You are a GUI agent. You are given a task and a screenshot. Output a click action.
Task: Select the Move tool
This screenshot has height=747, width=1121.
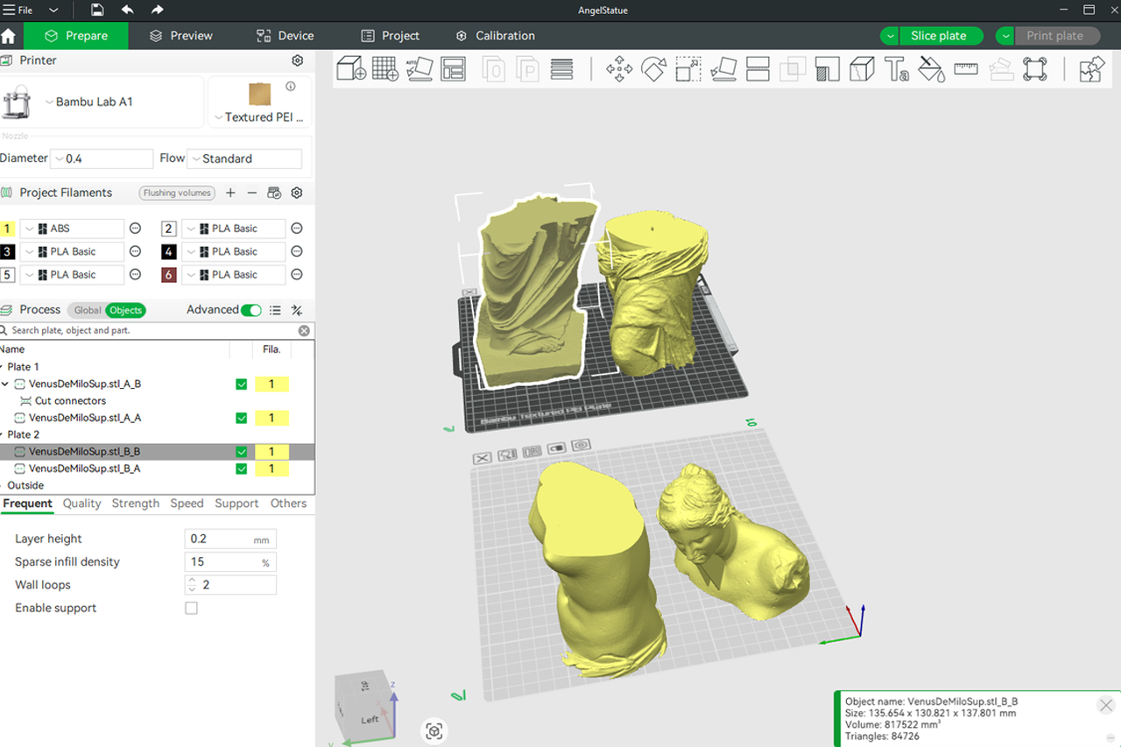619,69
